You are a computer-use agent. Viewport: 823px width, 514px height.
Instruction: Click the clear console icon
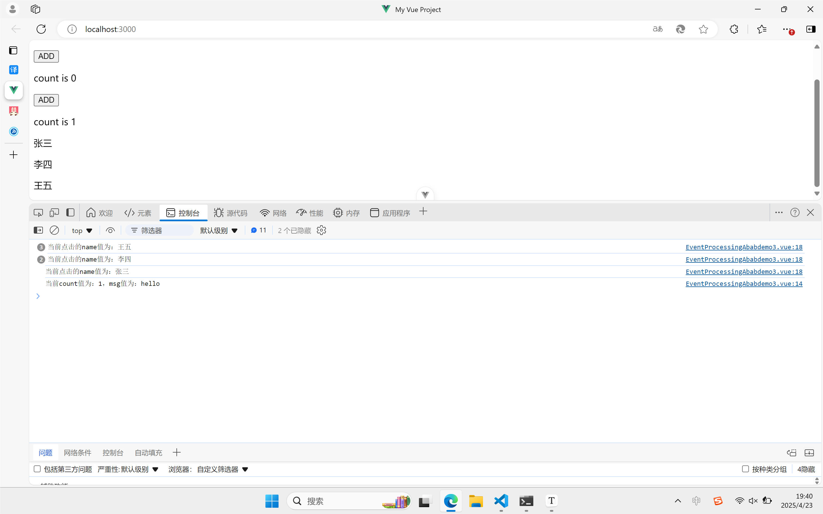tap(54, 230)
